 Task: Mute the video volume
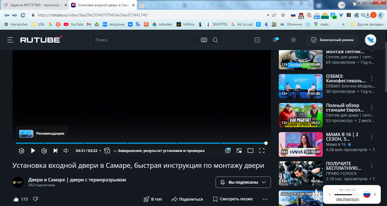[66, 151]
